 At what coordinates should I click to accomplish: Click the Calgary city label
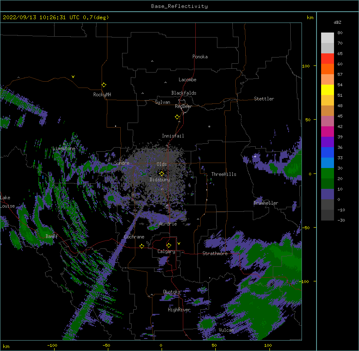[167, 251]
